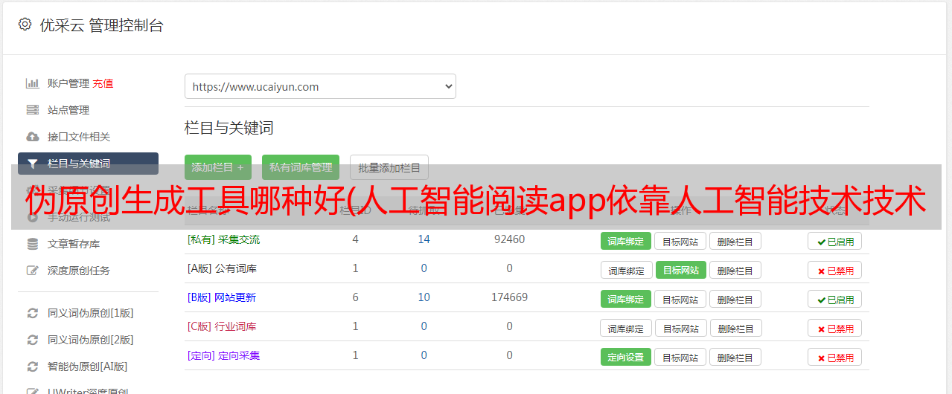Click the cloud icon for 接口文件相关
This screenshot has height=394, width=952.
click(x=32, y=137)
